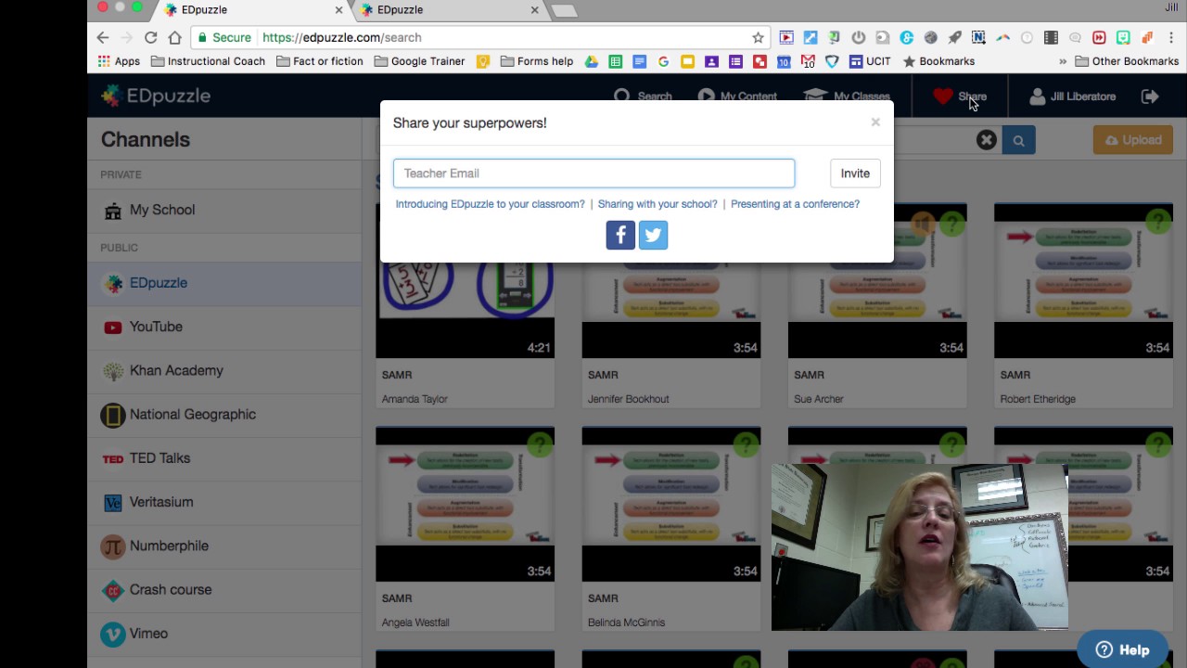The image size is (1187, 668).
Task: Open SAMR video by Robert Etheridge
Action: (1083, 306)
